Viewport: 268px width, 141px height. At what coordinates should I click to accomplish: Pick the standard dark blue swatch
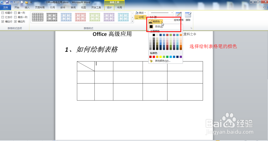point(177,57)
